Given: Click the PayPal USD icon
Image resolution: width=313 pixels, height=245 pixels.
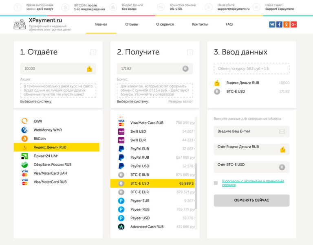Looking at the screenshot, I should click(121, 166).
